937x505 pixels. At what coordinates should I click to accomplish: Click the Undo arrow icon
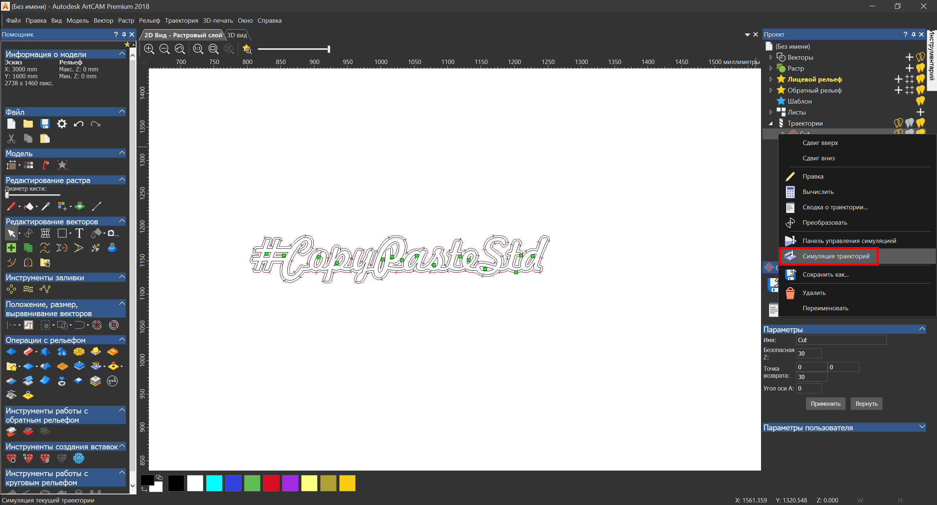pos(78,124)
